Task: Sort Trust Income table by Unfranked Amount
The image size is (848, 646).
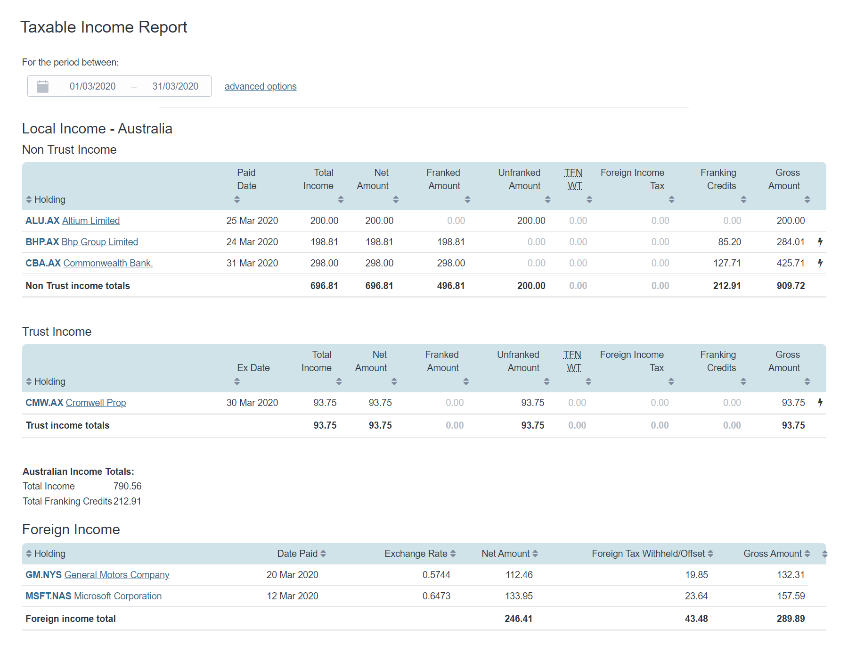Action: click(546, 381)
